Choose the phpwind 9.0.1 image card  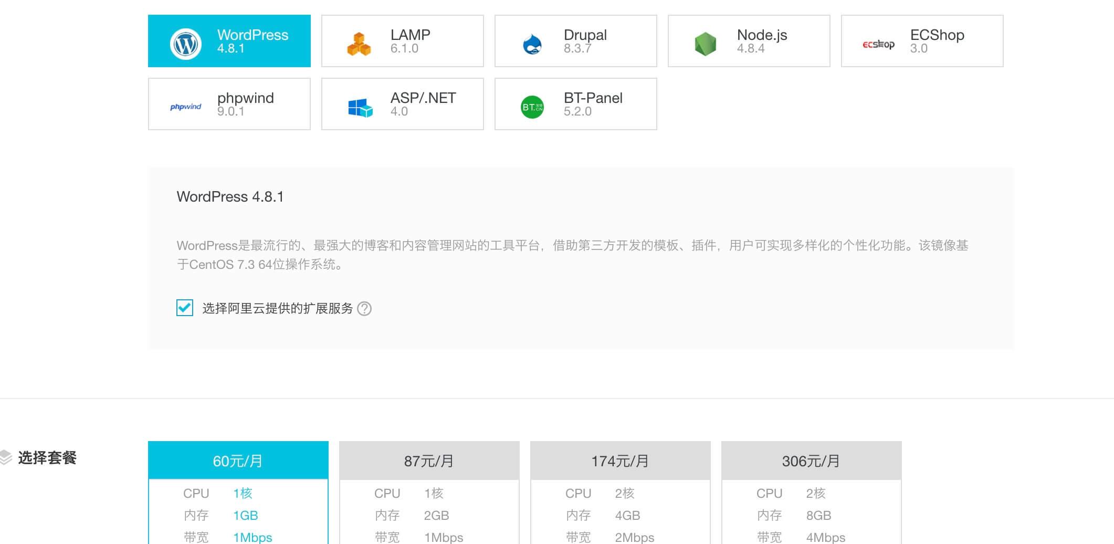pos(229,104)
